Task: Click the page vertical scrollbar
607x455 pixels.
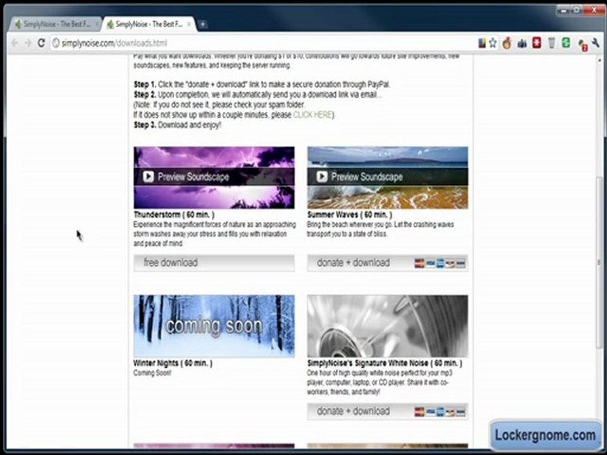Action: pos(599,263)
